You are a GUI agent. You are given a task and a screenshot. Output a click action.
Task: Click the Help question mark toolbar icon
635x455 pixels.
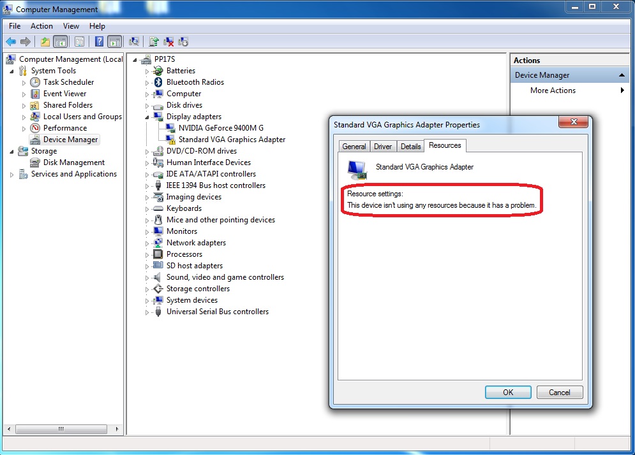[99, 41]
